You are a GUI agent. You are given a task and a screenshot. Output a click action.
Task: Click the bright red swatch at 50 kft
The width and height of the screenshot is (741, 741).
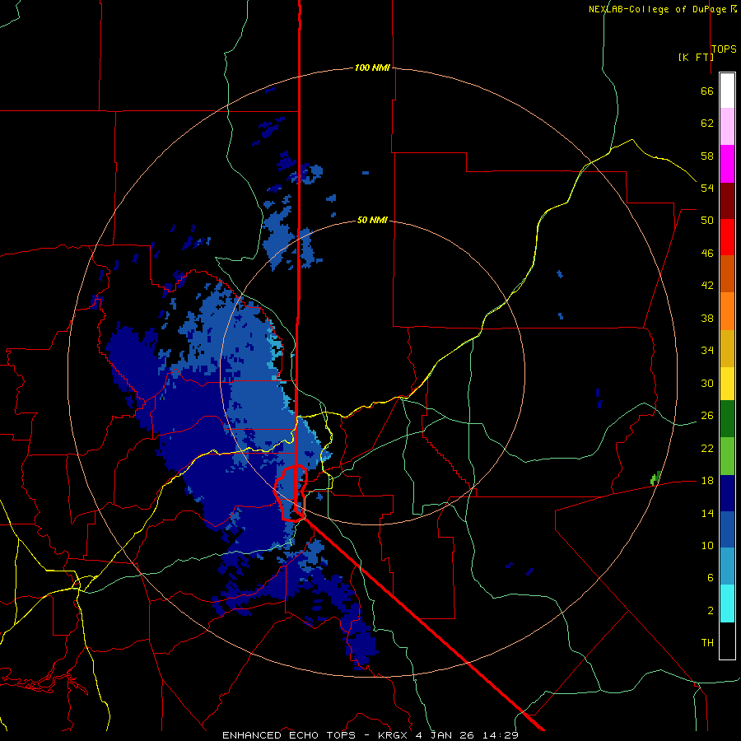click(x=727, y=237)
